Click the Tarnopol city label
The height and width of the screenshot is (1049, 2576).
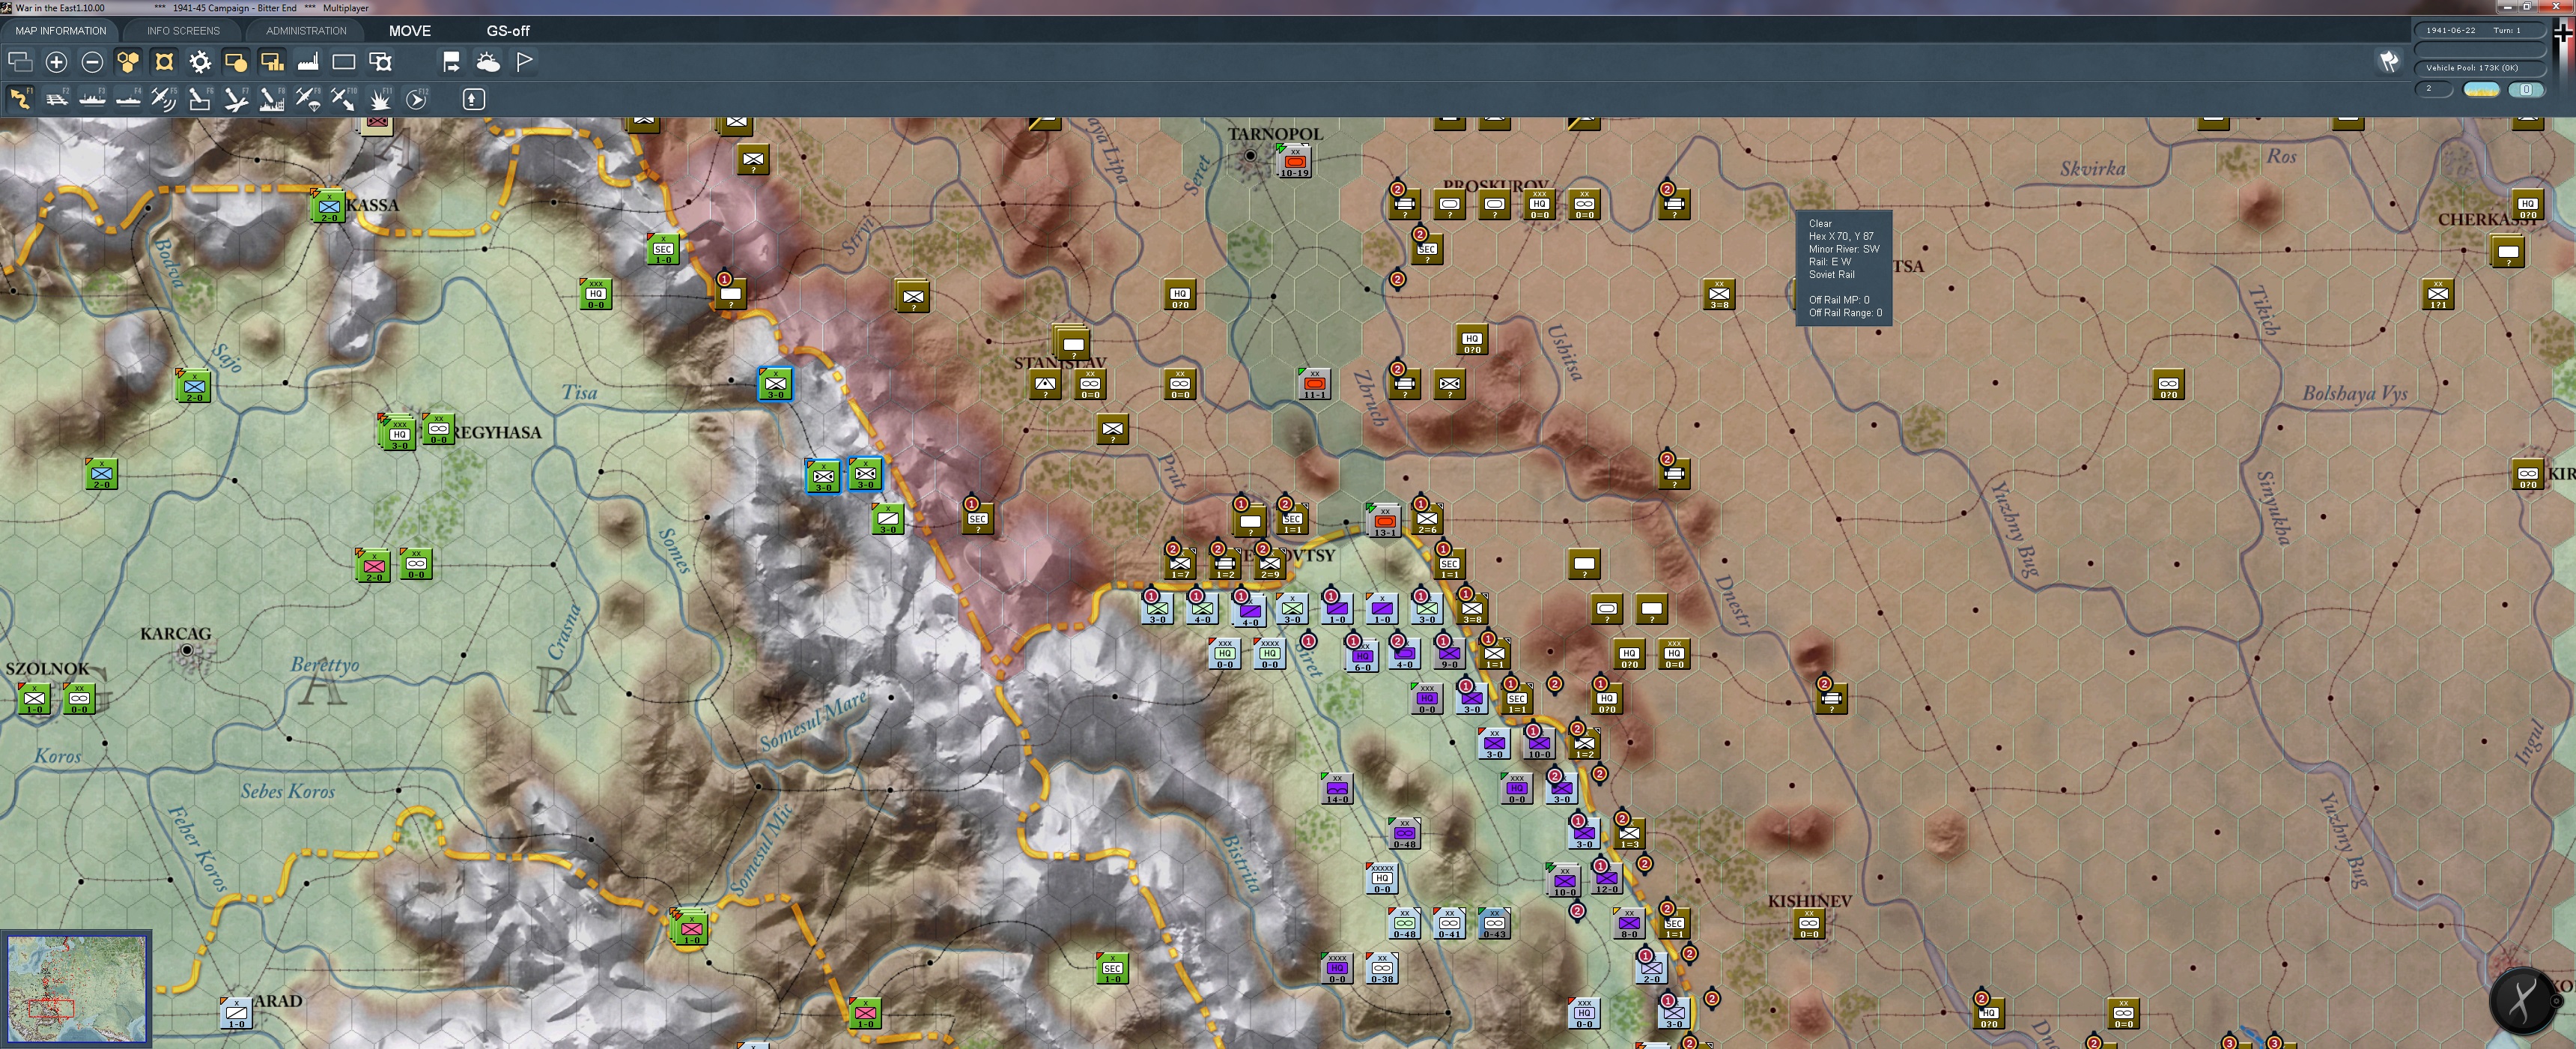pos(1275,134)
